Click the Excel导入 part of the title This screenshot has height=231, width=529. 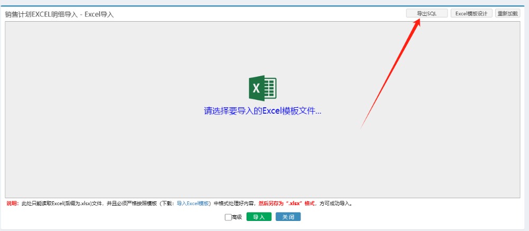click(x=99, y=14)
